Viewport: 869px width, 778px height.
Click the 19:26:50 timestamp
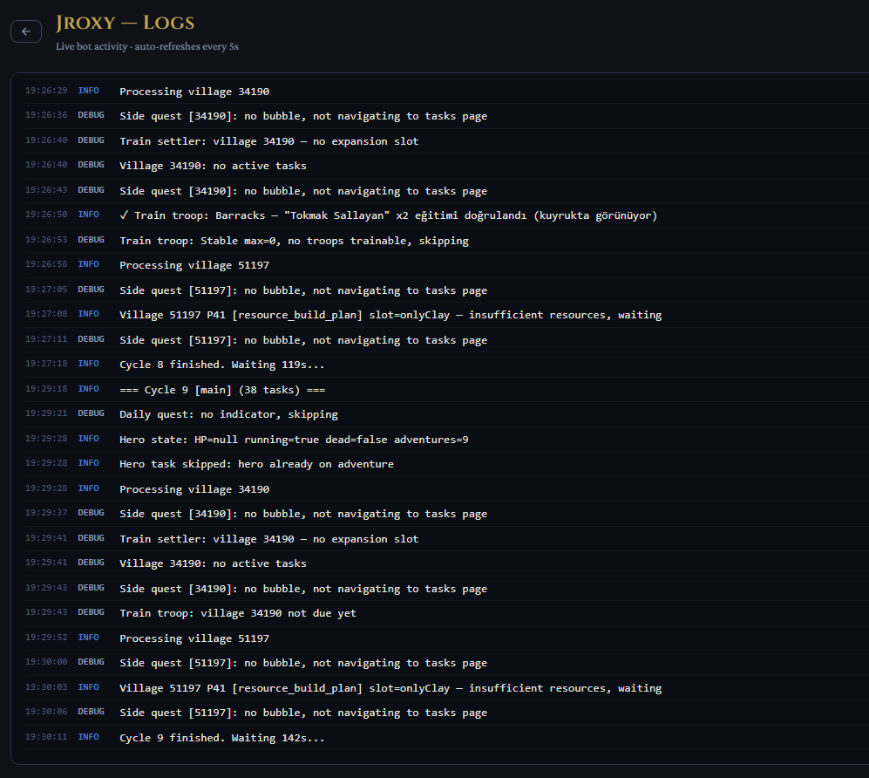pyautogui.click(x=46, y=215)
